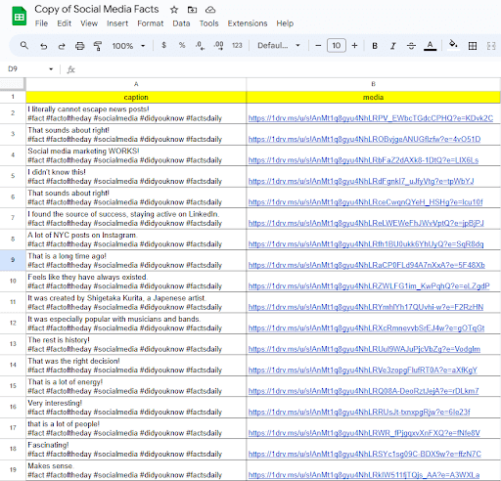This screenshot has width=501, height=481.
Task: Open the Insert menu
Action: tap(117, 23)
